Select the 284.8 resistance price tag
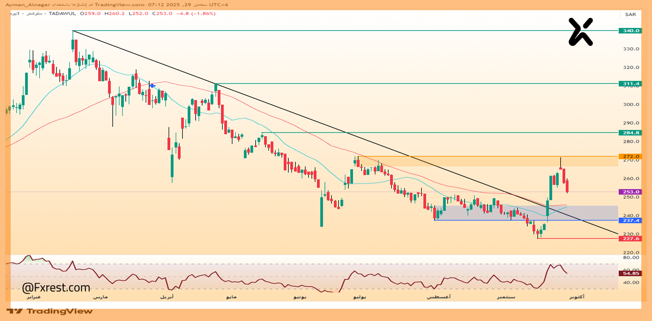Screen dimensions: 652x321 (x=630, y=132)
